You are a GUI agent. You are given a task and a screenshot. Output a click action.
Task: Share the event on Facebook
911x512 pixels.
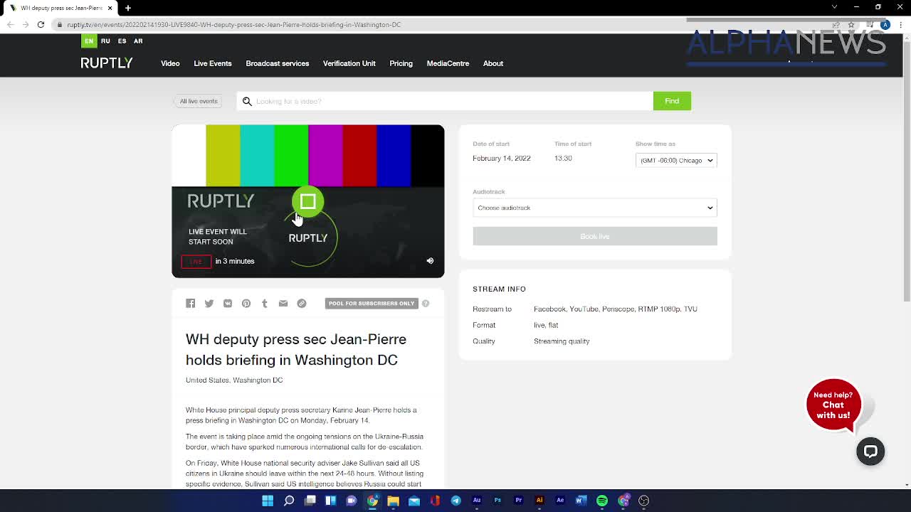click(191, 304)
